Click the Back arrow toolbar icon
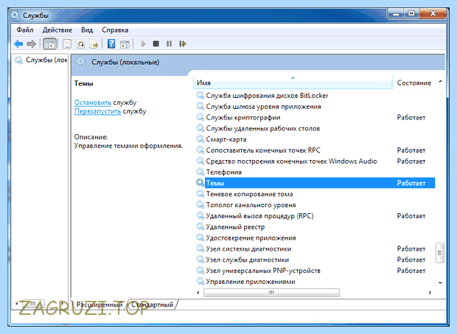Image resolution: width=457 pixels, height=334 pixels. click(x=18, y=44)
